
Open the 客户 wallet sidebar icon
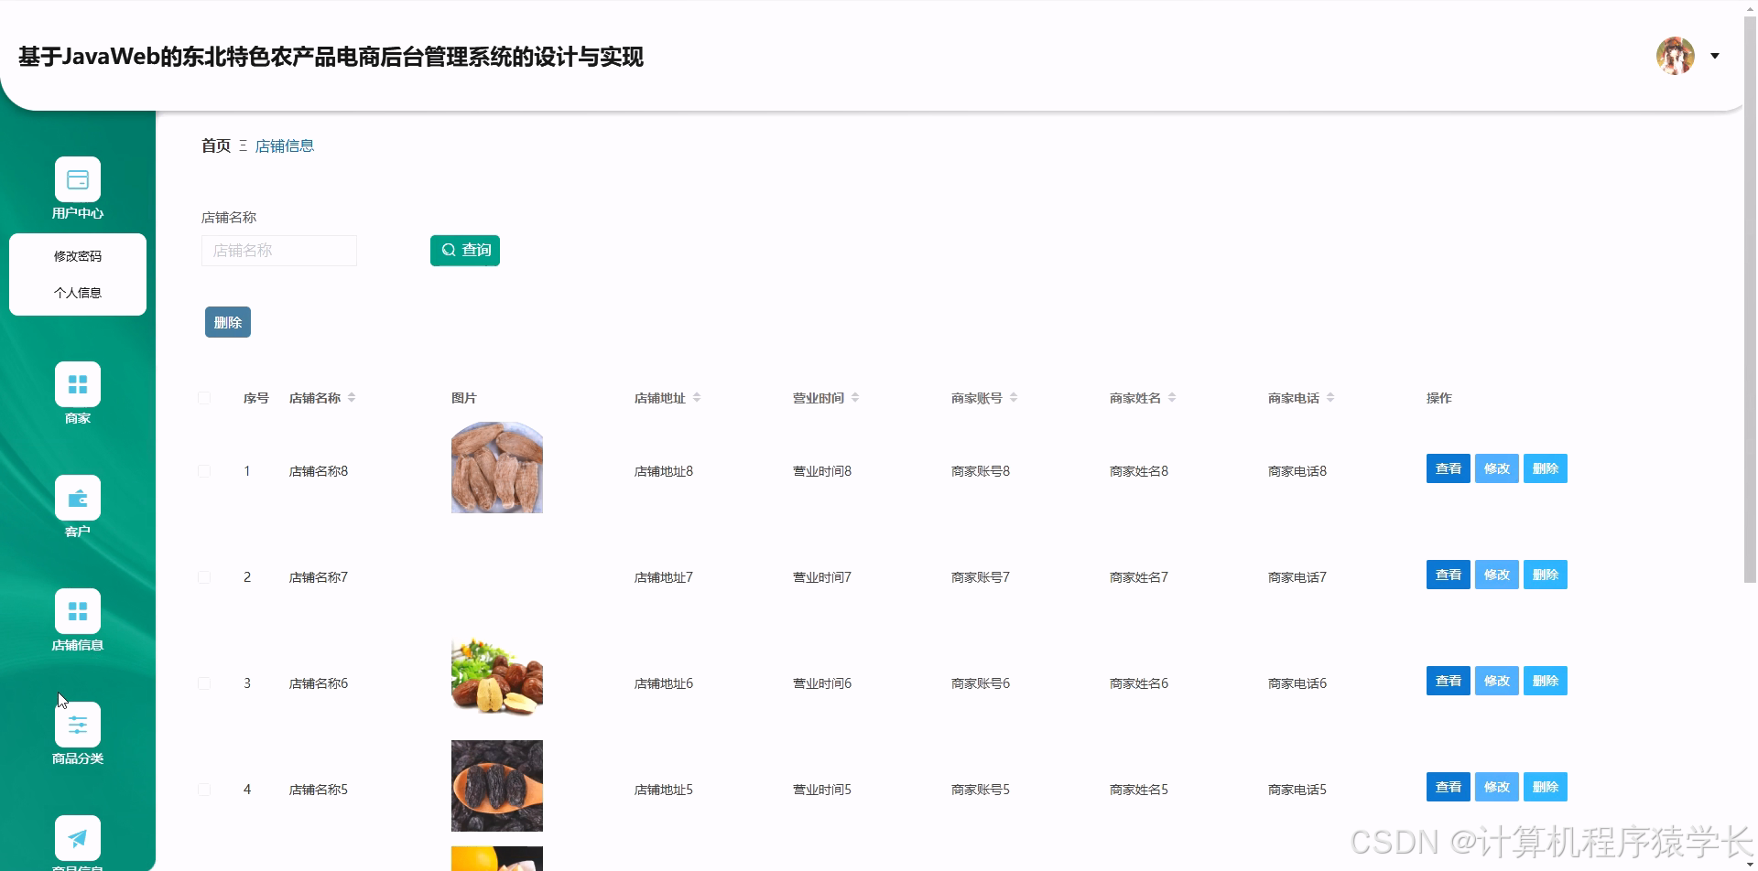[78, 498]
